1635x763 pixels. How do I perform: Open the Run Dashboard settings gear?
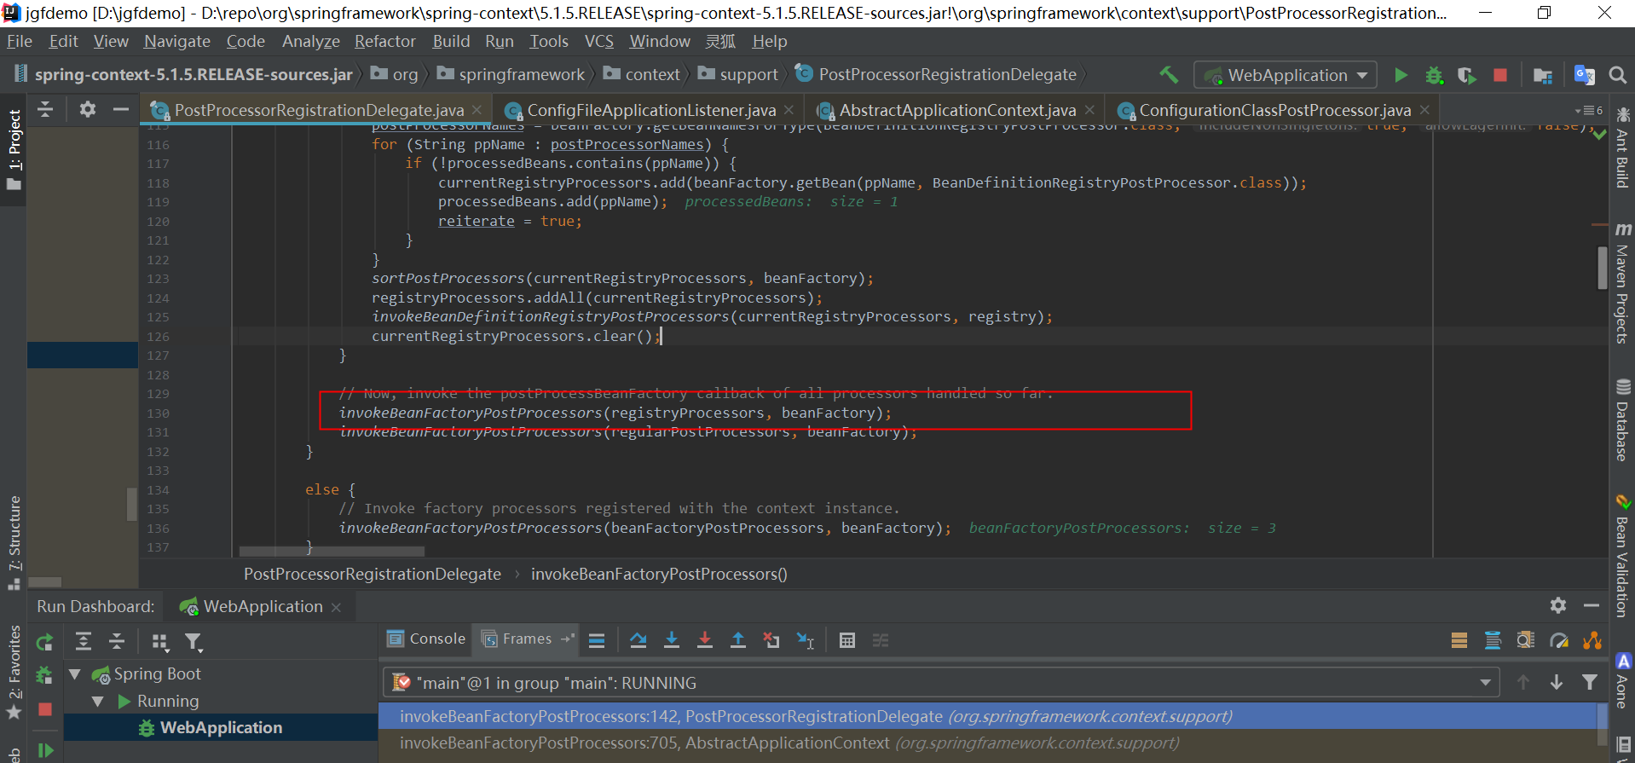pyautogui.click(x=1558, y=605)
